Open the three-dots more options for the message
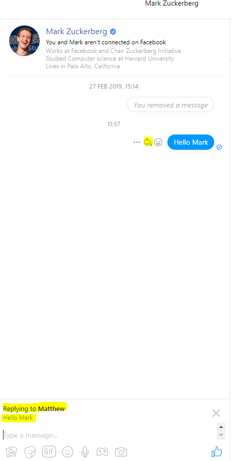Viewport: 232px width, 461px height. [136, 142]
